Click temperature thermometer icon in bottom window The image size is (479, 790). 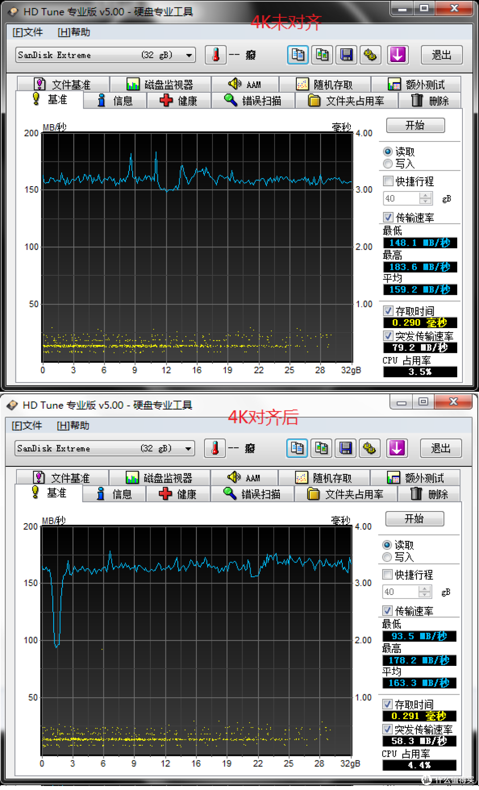point(215,448)
